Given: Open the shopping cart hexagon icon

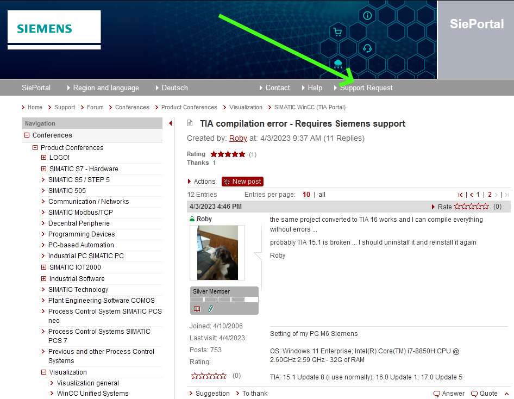Looking at the screenshot, I should point(337,32).
